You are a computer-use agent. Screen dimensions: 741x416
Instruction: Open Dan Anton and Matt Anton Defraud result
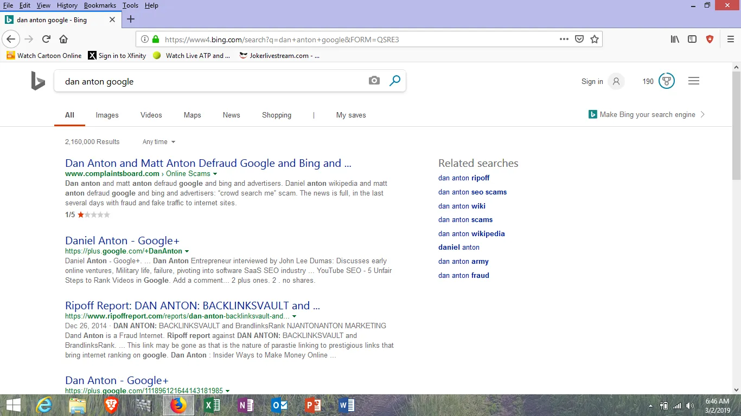click(x=208, y=163)
